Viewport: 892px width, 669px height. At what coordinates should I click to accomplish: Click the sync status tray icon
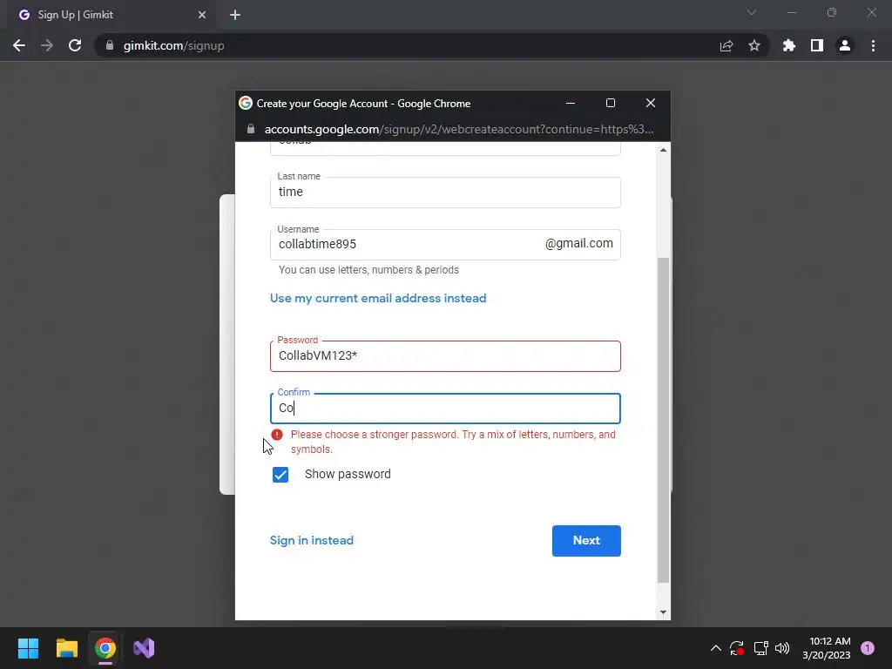coord(737,648)
